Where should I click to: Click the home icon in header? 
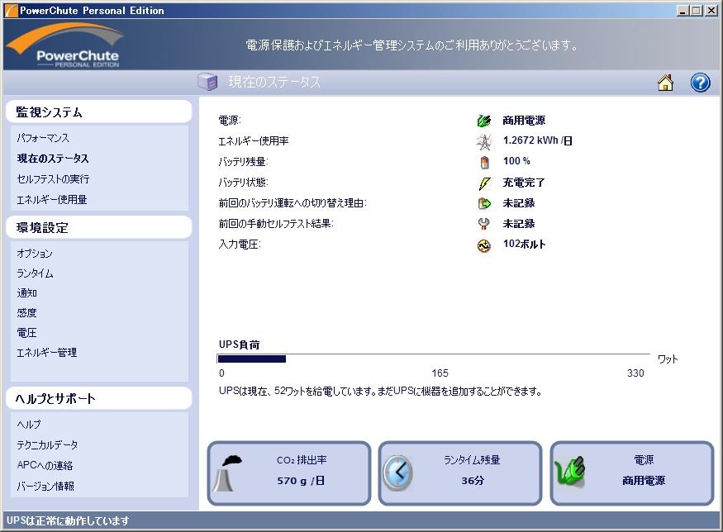(x=665, y=83)
